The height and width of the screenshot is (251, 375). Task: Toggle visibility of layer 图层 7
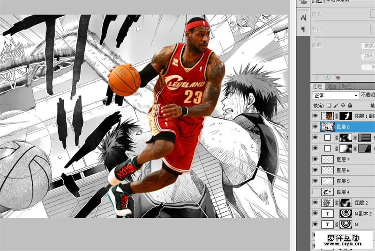point(315,159)
